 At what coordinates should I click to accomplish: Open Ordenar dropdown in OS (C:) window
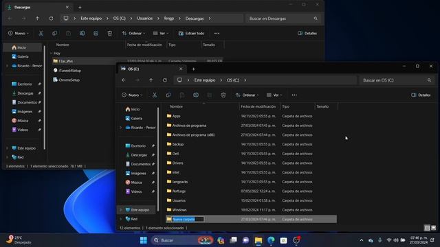pos(247,95)
